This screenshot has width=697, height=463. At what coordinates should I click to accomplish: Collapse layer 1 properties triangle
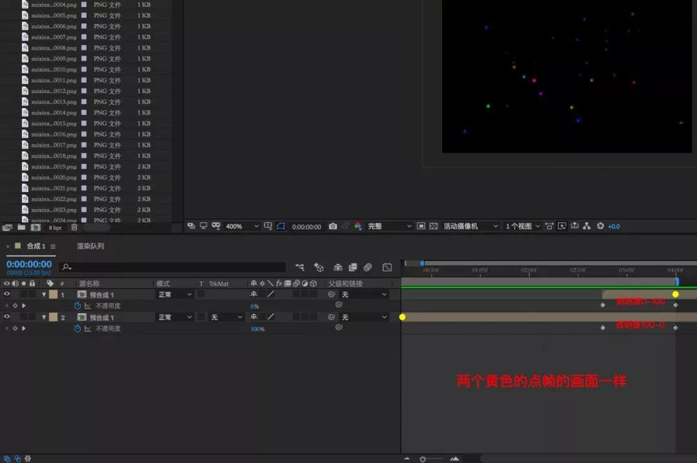click(x=44, y=294)
